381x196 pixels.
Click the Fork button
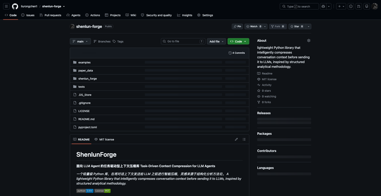[x=278, y=27]
